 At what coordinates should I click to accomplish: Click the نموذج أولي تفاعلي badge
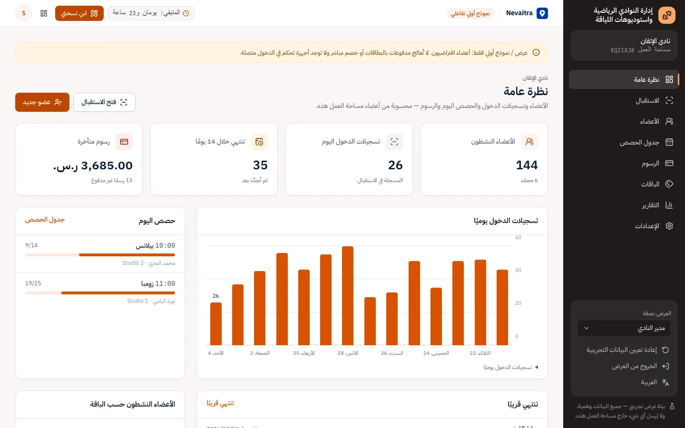[x=470, y=13]
